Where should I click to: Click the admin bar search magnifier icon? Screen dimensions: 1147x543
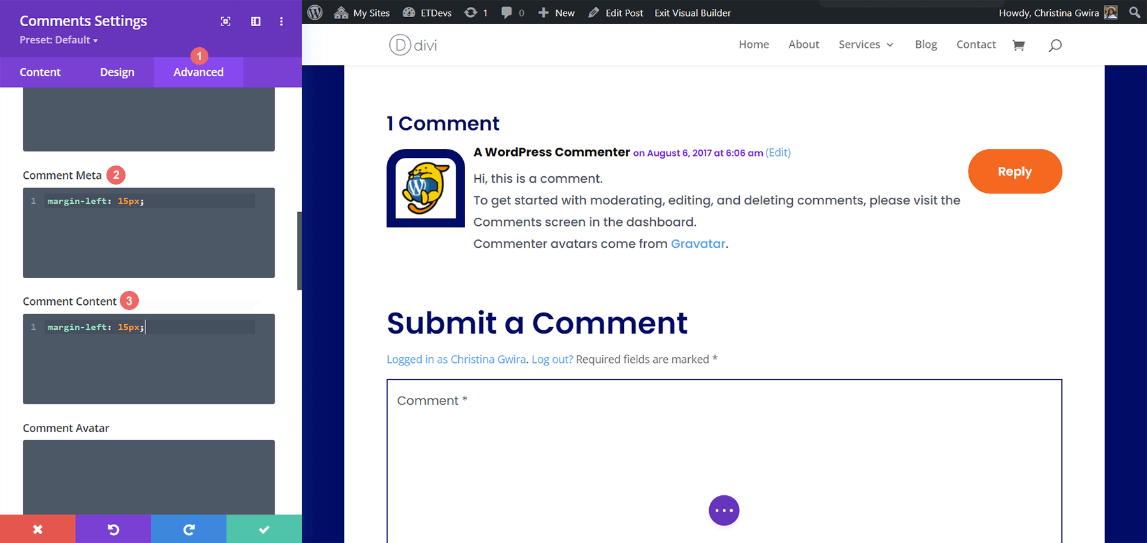pyautogui.click(x=1134, y=12)
